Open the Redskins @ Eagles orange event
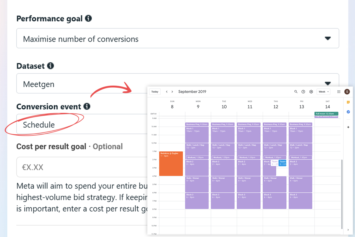The width and height of the screenshot is (355, 237). pos(171,164)
